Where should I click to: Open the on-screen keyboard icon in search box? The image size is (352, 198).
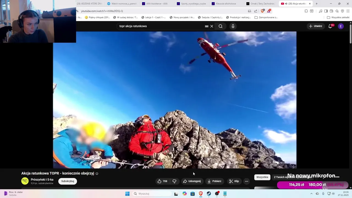pos(207,26)
